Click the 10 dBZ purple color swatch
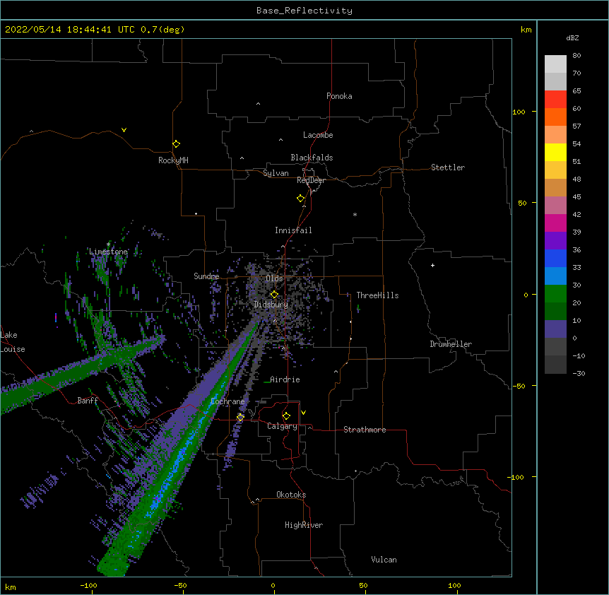Image resolution: width=609 pixels, height=595 pixels. (555, 329)
